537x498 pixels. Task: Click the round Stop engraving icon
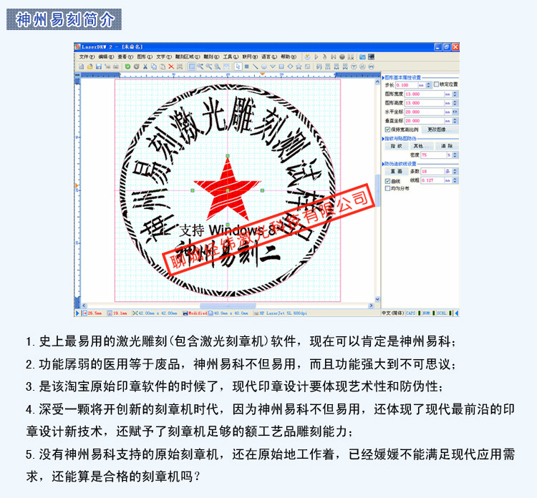click(342, 57)
